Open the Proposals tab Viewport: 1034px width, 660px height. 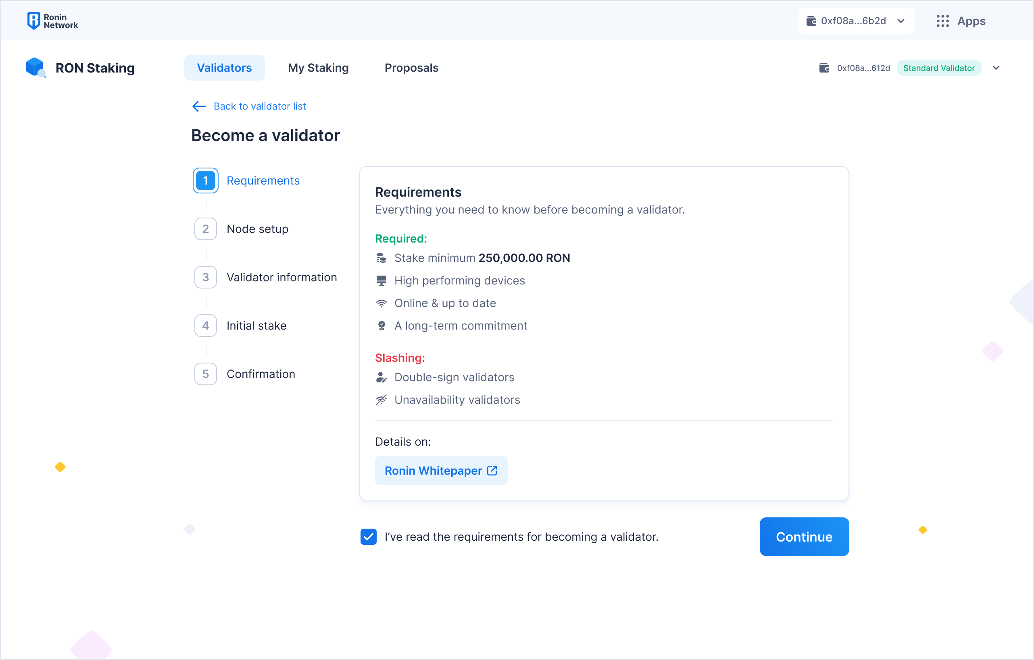pyautogui.click(x=411, y=68)
